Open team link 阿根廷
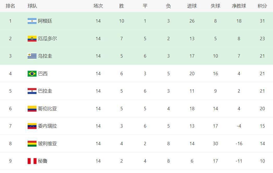The width and height of the screenshot is (273, 173). [45, 21]
